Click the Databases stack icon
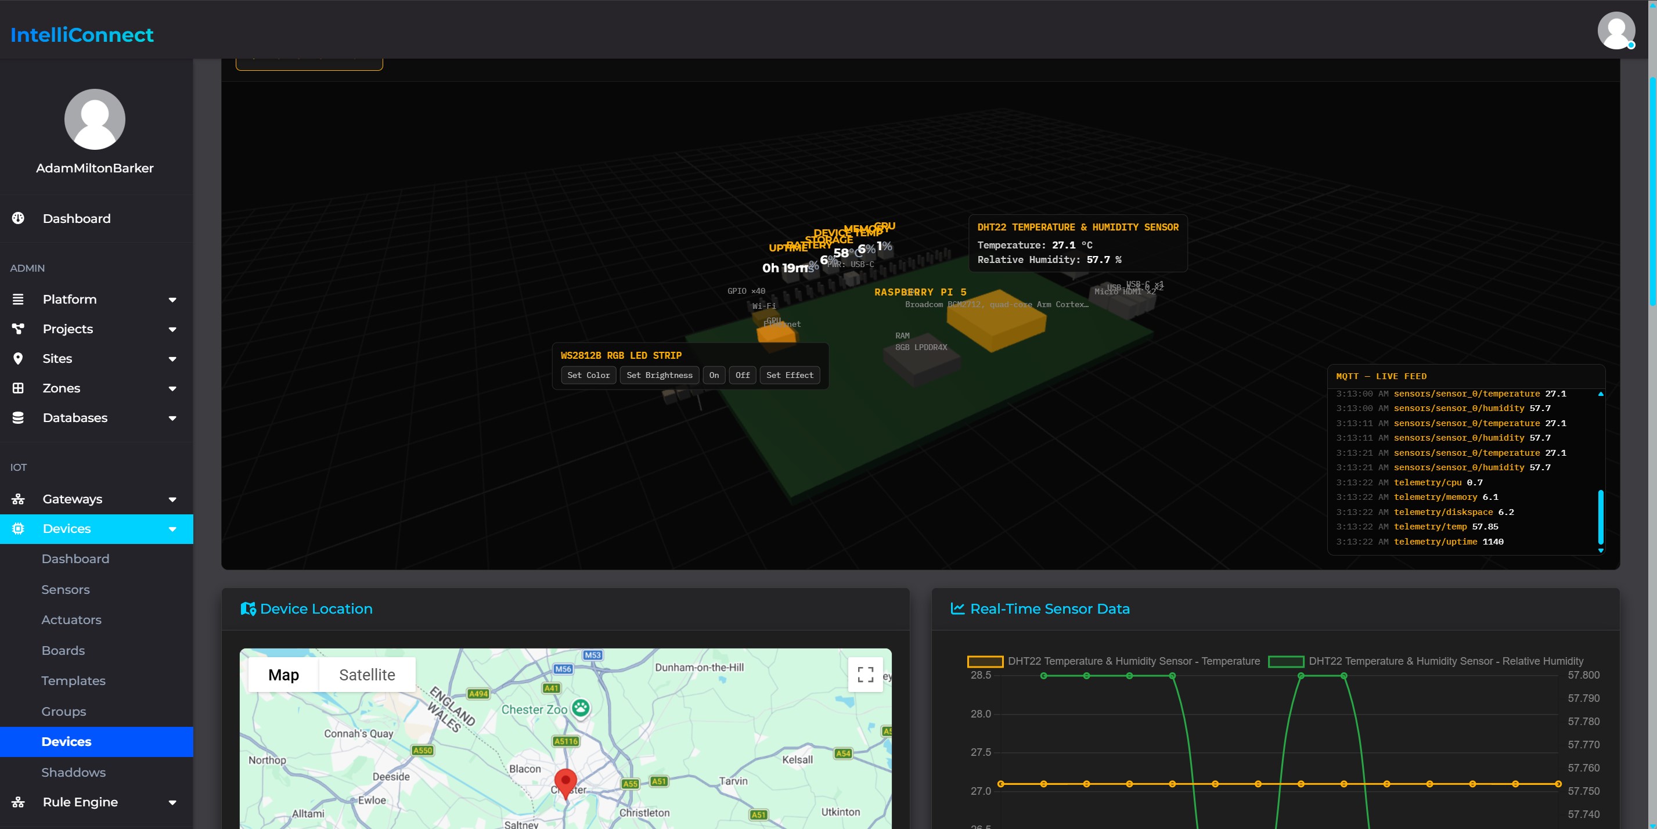This screenshot has width=1657, height=829. (18, 417)
